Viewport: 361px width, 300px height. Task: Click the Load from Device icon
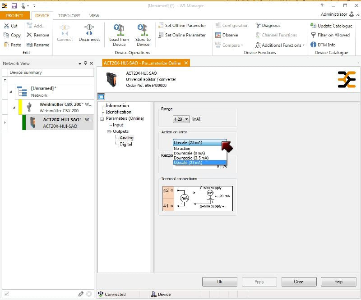(x=119, y=30)
